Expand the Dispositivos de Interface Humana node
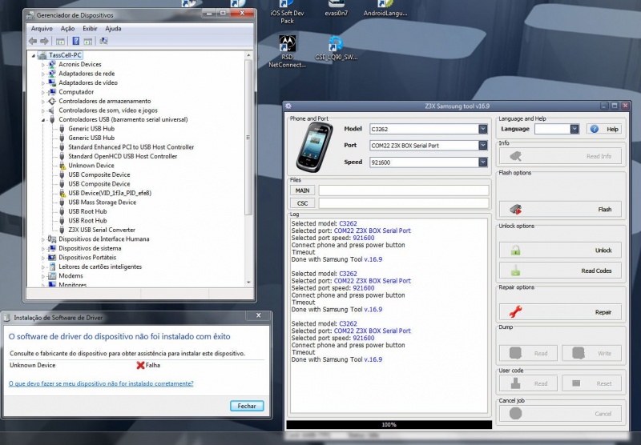 (43, 239)
